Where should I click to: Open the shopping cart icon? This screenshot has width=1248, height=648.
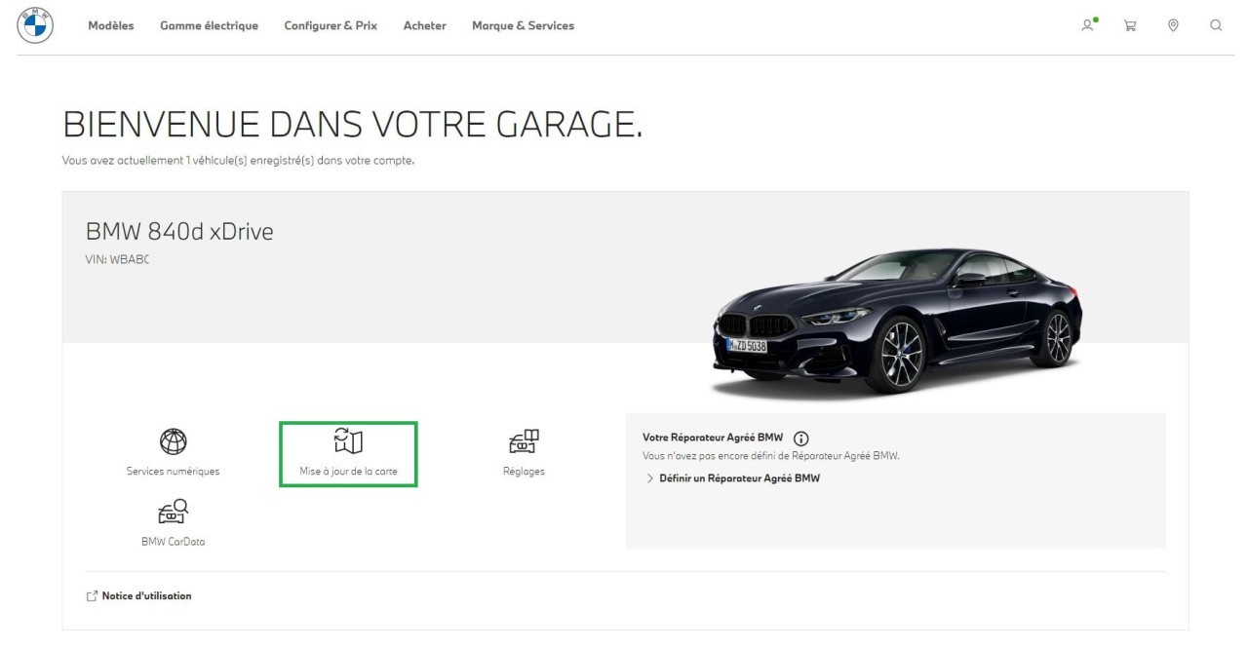pyautogui.click(x=1131, y=26)
